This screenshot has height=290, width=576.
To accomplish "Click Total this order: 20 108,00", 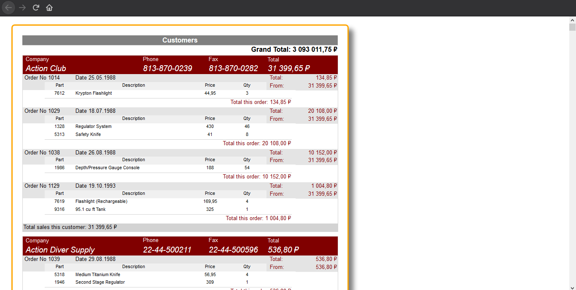I will click(x=257, y=143).
